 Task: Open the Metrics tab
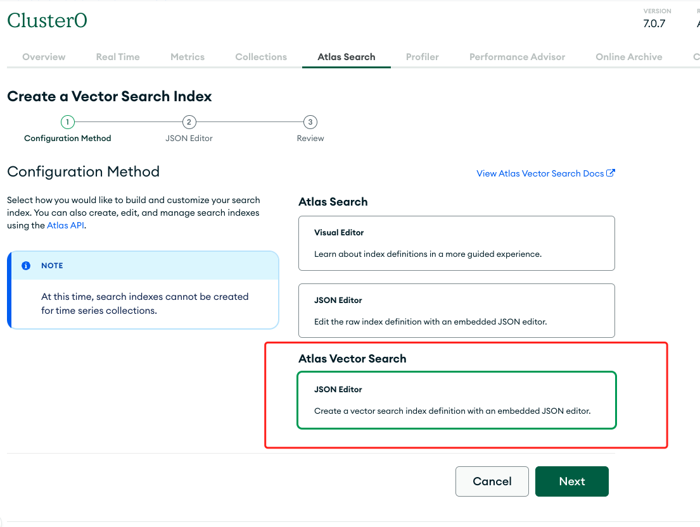click(x=188, y=57)
